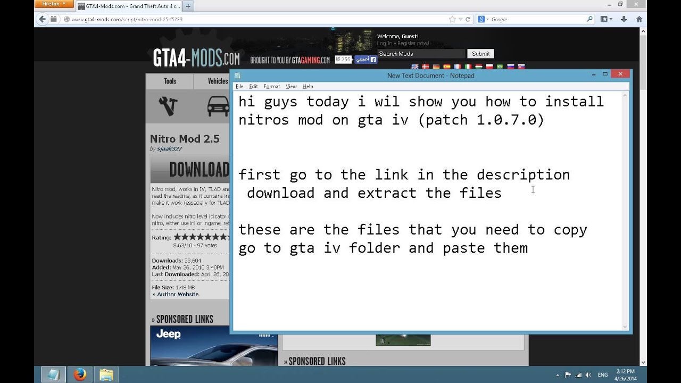Open the Author Website link
This screenshot has width=681, height=383.
(x=178, y=294)
